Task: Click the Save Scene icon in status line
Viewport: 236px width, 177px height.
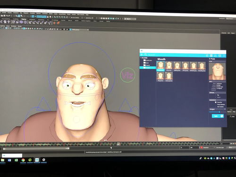Action: pyautogui.click(x=5, y=16)
